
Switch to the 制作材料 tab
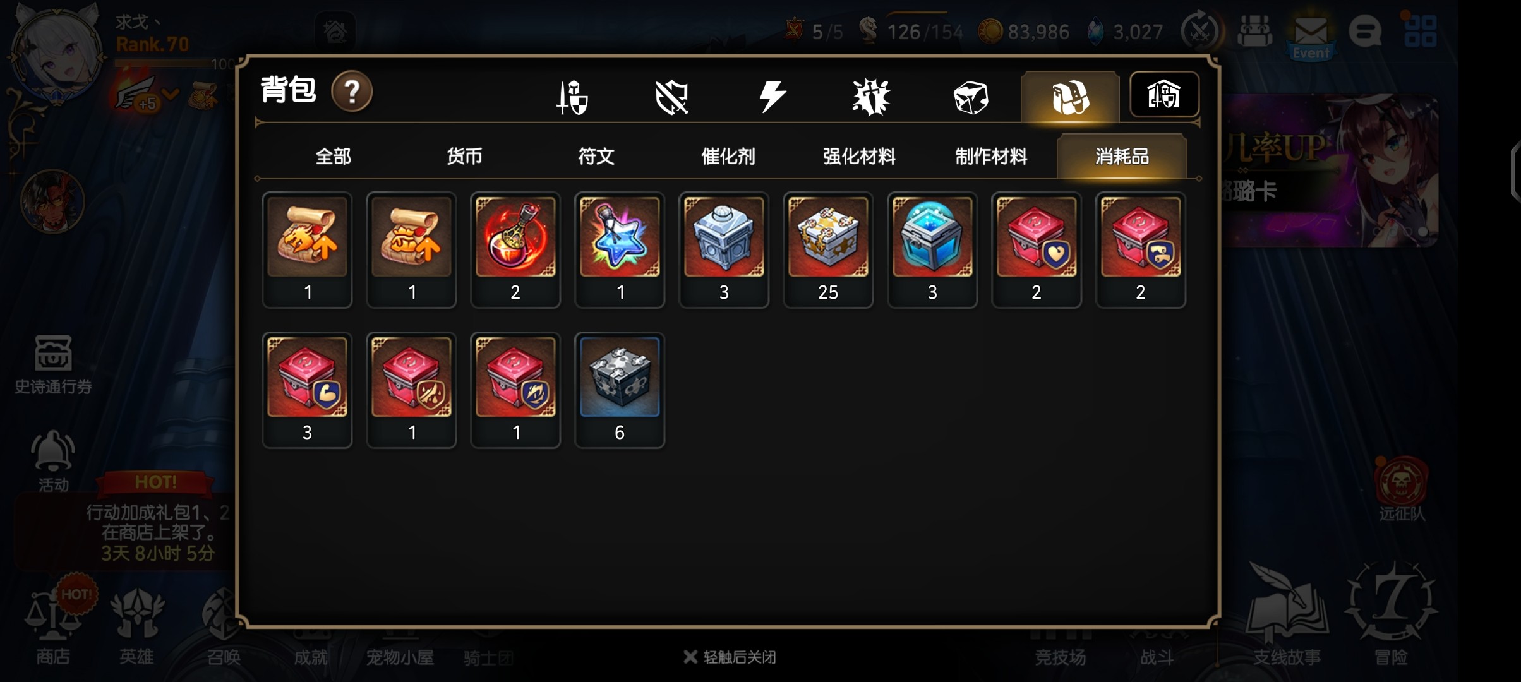pos(991,156)
